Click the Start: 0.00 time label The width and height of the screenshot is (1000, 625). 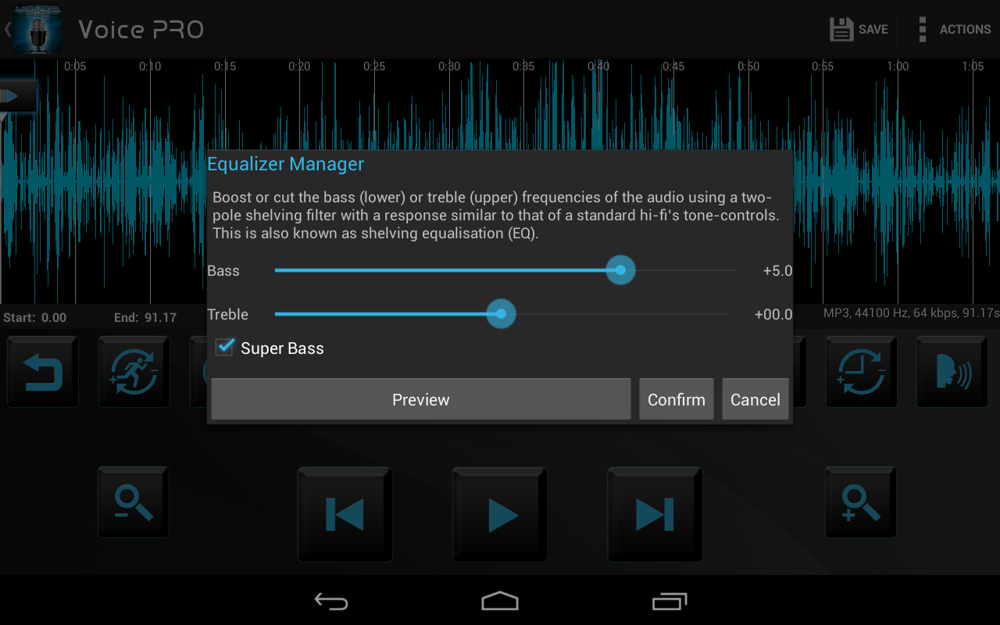click(35, 317)
